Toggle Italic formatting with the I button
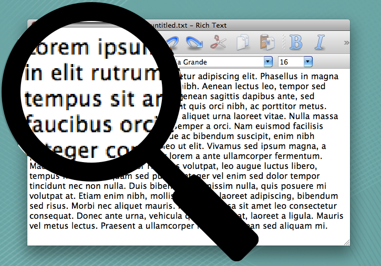Viewport: 381px width, 266px height. [320, 42]
